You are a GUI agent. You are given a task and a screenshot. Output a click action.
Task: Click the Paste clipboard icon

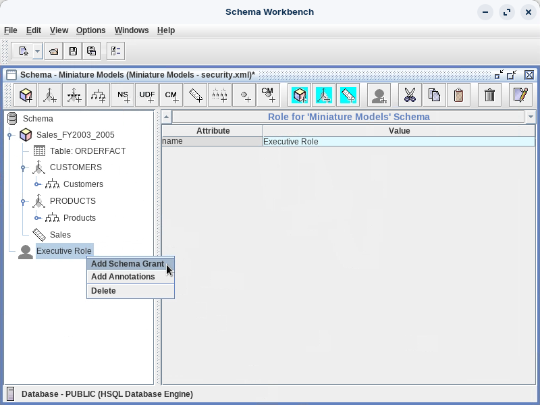[459, 95]
